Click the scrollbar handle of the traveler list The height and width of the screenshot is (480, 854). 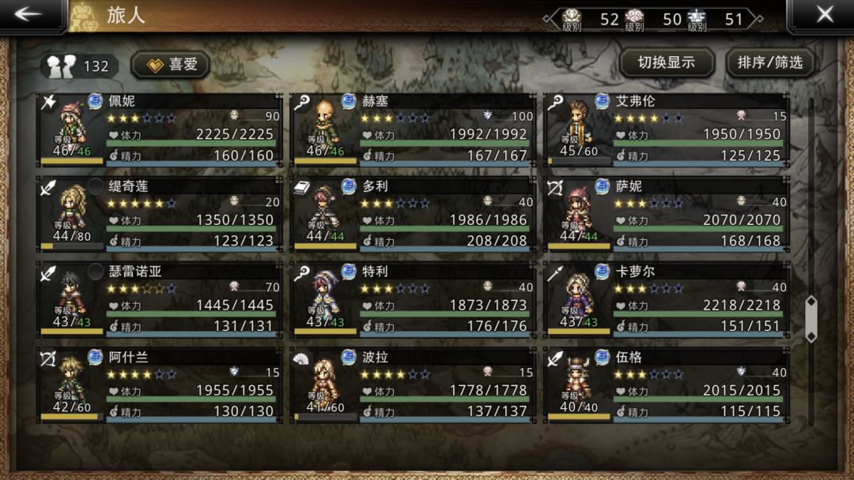pyautogui.click(x=811, y=319)
